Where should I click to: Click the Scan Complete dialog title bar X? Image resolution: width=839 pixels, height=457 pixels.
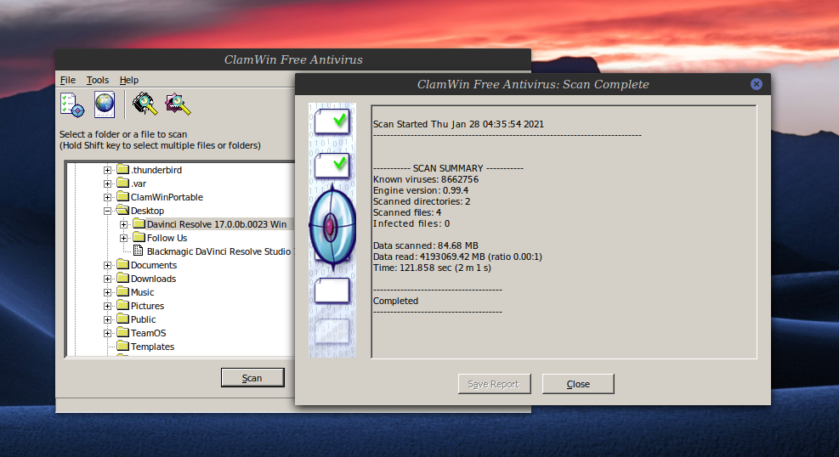click(756, 84)
